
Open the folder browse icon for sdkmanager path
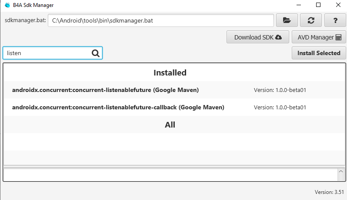click(287, 20)
